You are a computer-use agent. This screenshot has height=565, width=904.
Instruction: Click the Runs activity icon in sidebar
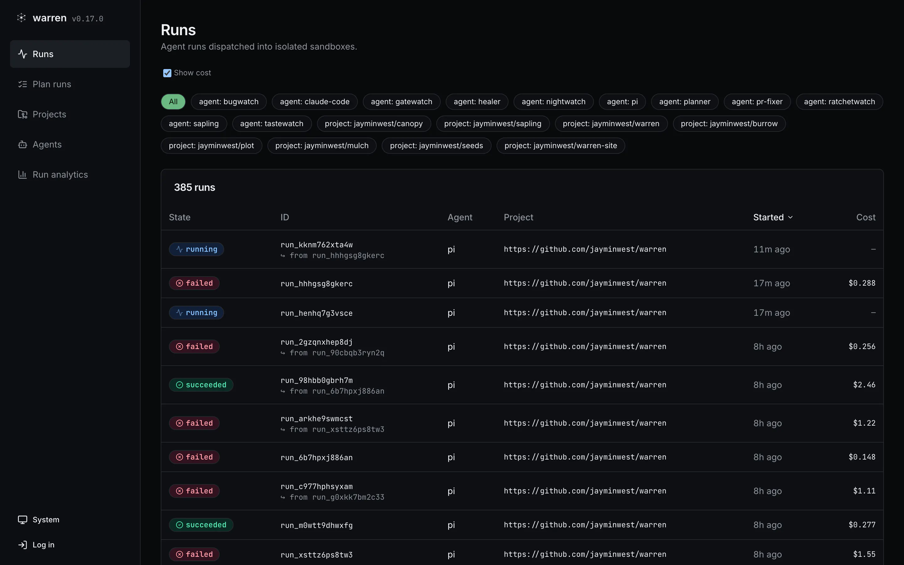[23, 54]
